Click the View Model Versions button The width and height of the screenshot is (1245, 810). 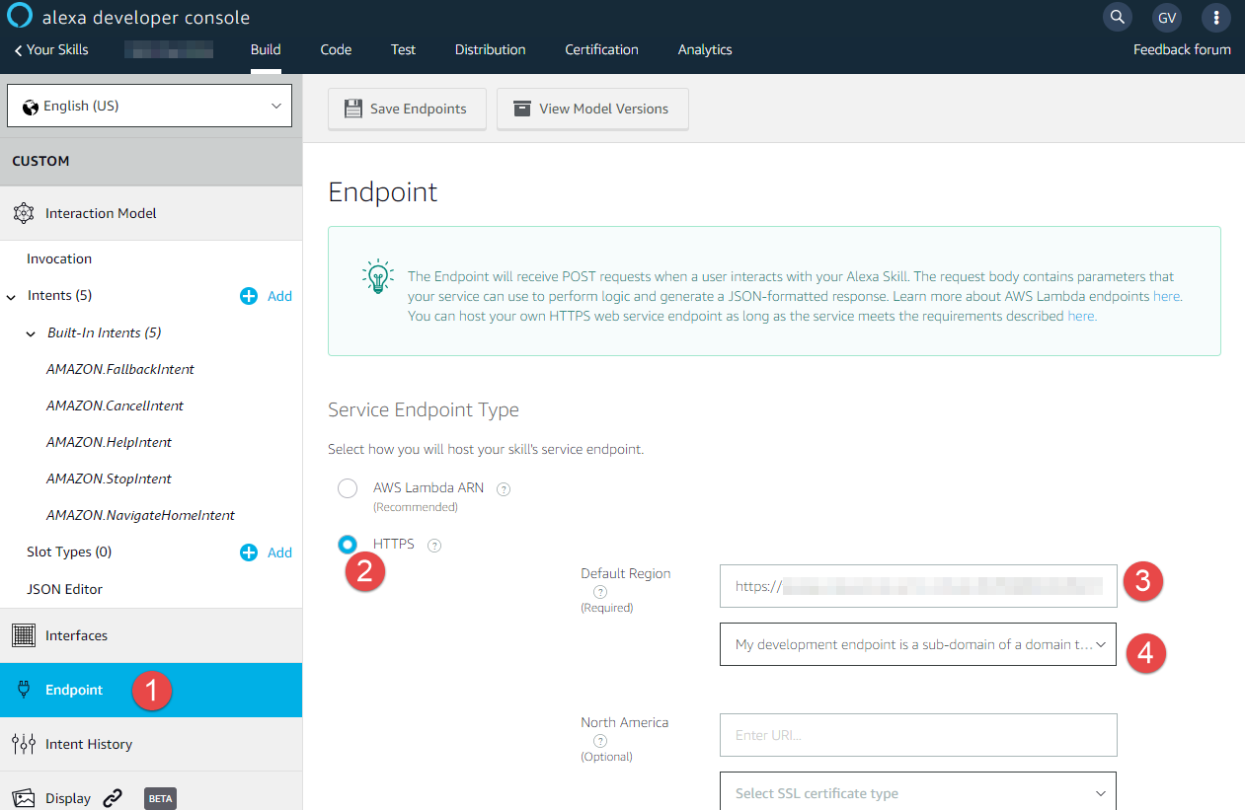(x=592, y=109)
